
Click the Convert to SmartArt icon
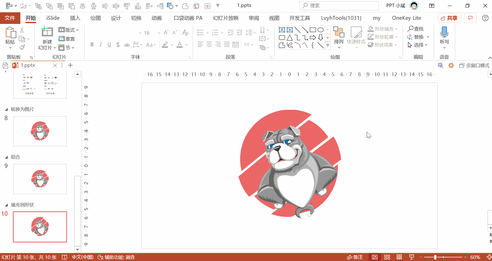point(264,47)
